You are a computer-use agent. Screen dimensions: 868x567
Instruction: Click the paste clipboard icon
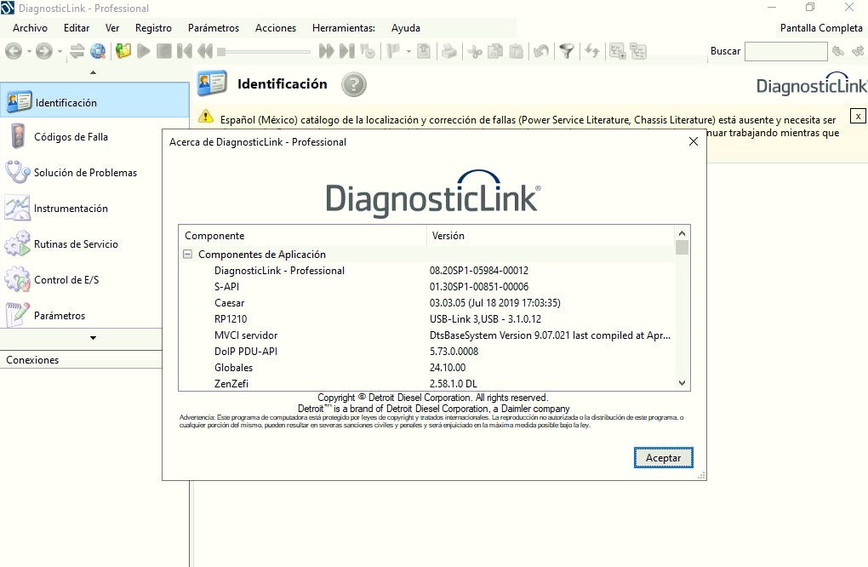click(516, 51)
